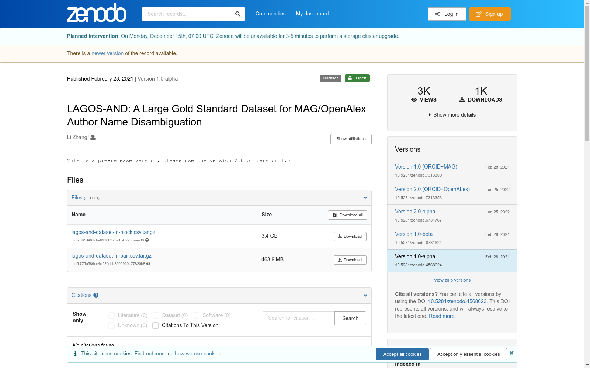
Task: Open the newer version link
Action: (x=107, y=53)
